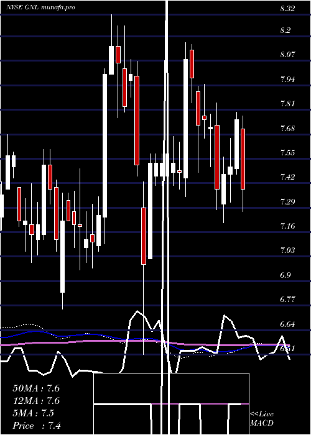Click the 8.07 price level label
The height and width of the screenshot is (435, 311).
click(x=287, y=55)
